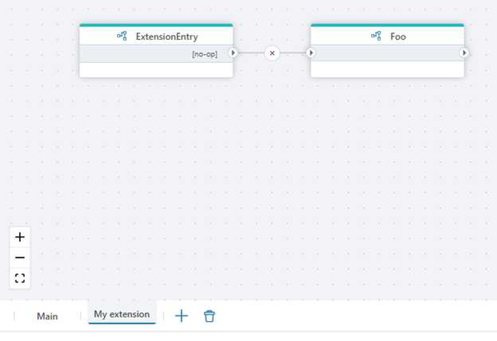The height and width of the screenshot is (341, 497).
Task: Click the empty white body of Foo node
Action: [387, 69]
